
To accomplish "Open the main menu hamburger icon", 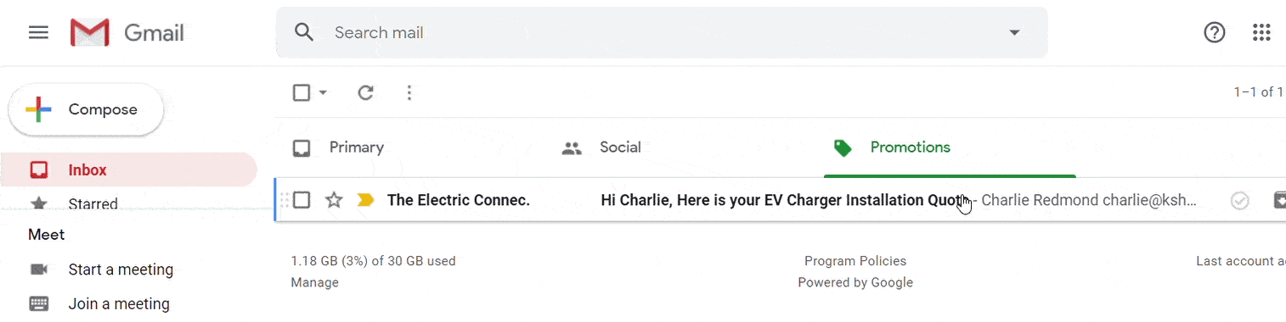I will pyautogui.click(x=38, y=33).
